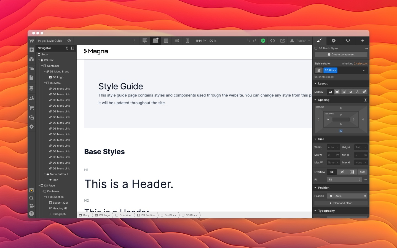Click the Undo arrow
This screenshot has width=397, height=248.
coord(249,41)
